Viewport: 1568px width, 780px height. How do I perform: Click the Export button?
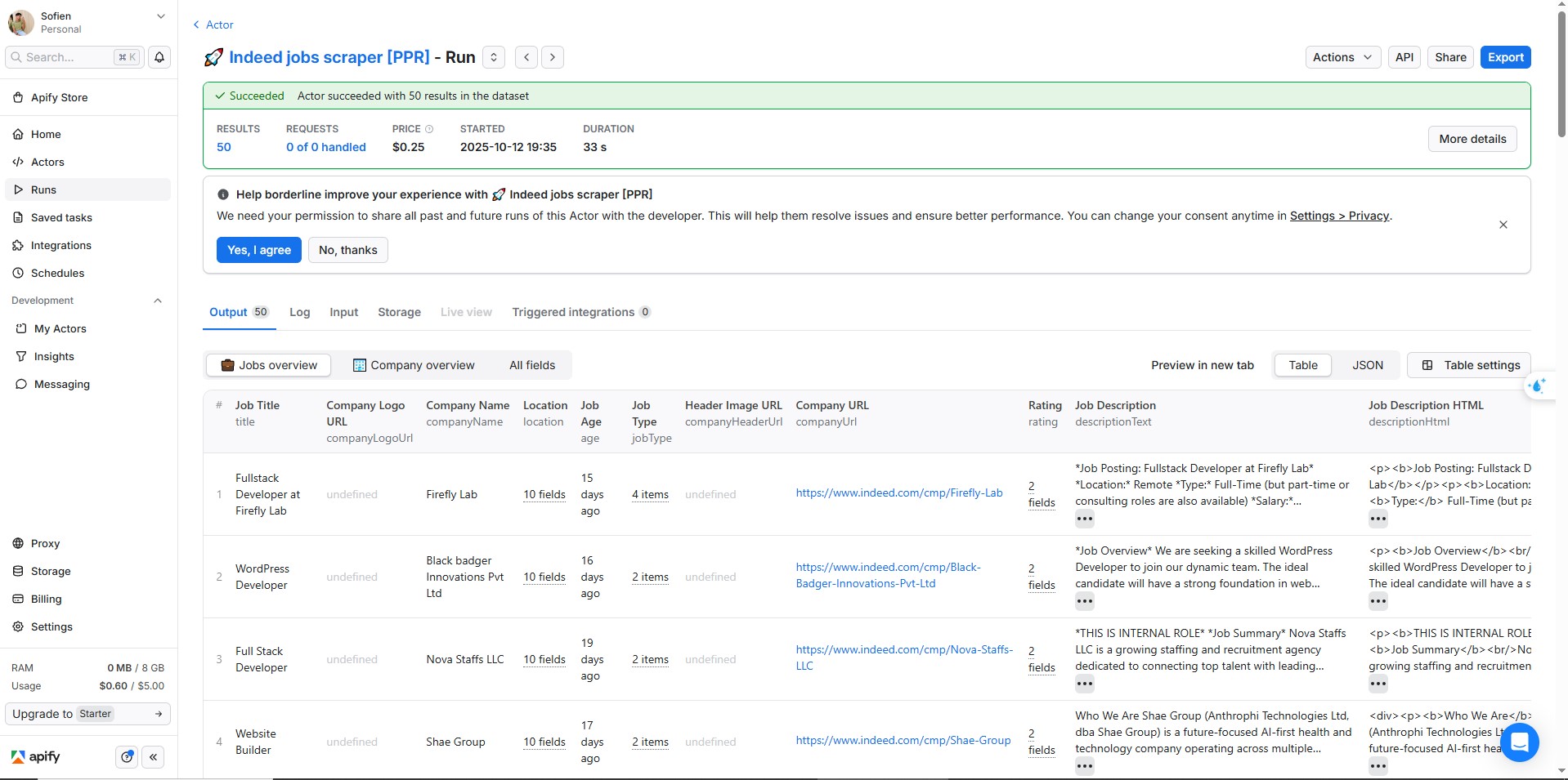(1505, 57)
